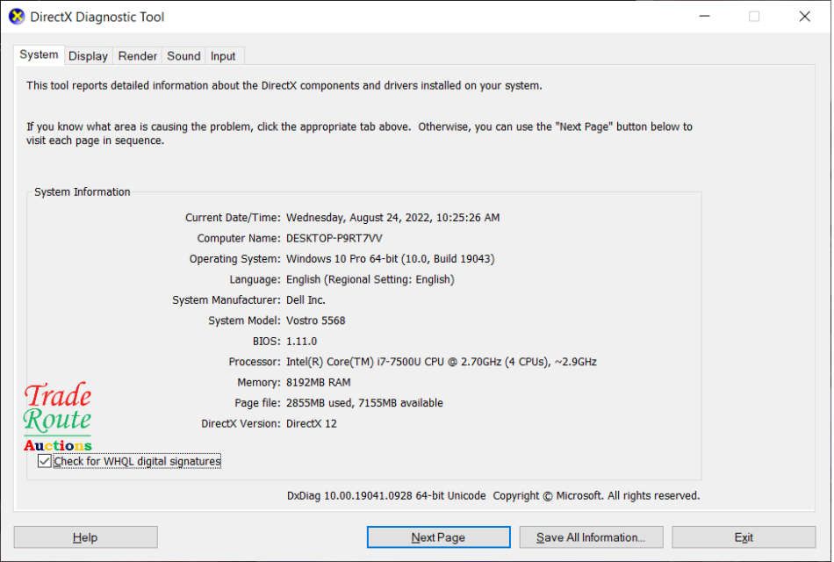Click the Next Page button
This screenshot has height=562, width=834.
click(438, 537)
